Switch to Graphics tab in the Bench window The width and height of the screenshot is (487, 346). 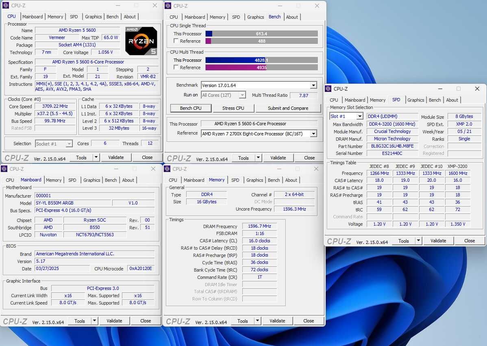256,17
